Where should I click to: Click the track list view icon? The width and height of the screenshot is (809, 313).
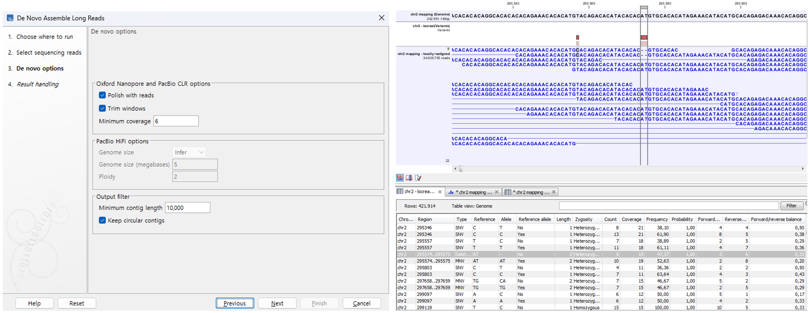pyautogui.click(x=400, y=178)
